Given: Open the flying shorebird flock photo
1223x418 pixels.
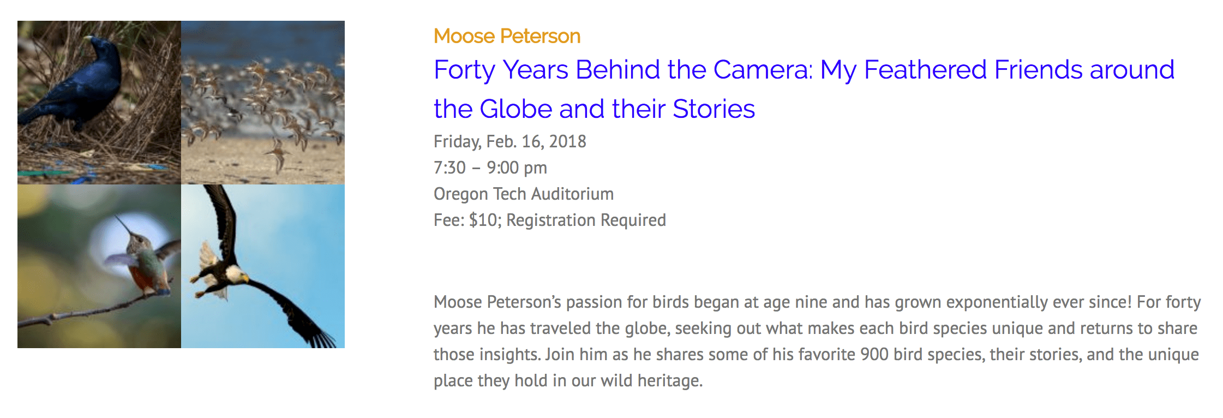Looking at the screenshot, I should tap(263, 102).
